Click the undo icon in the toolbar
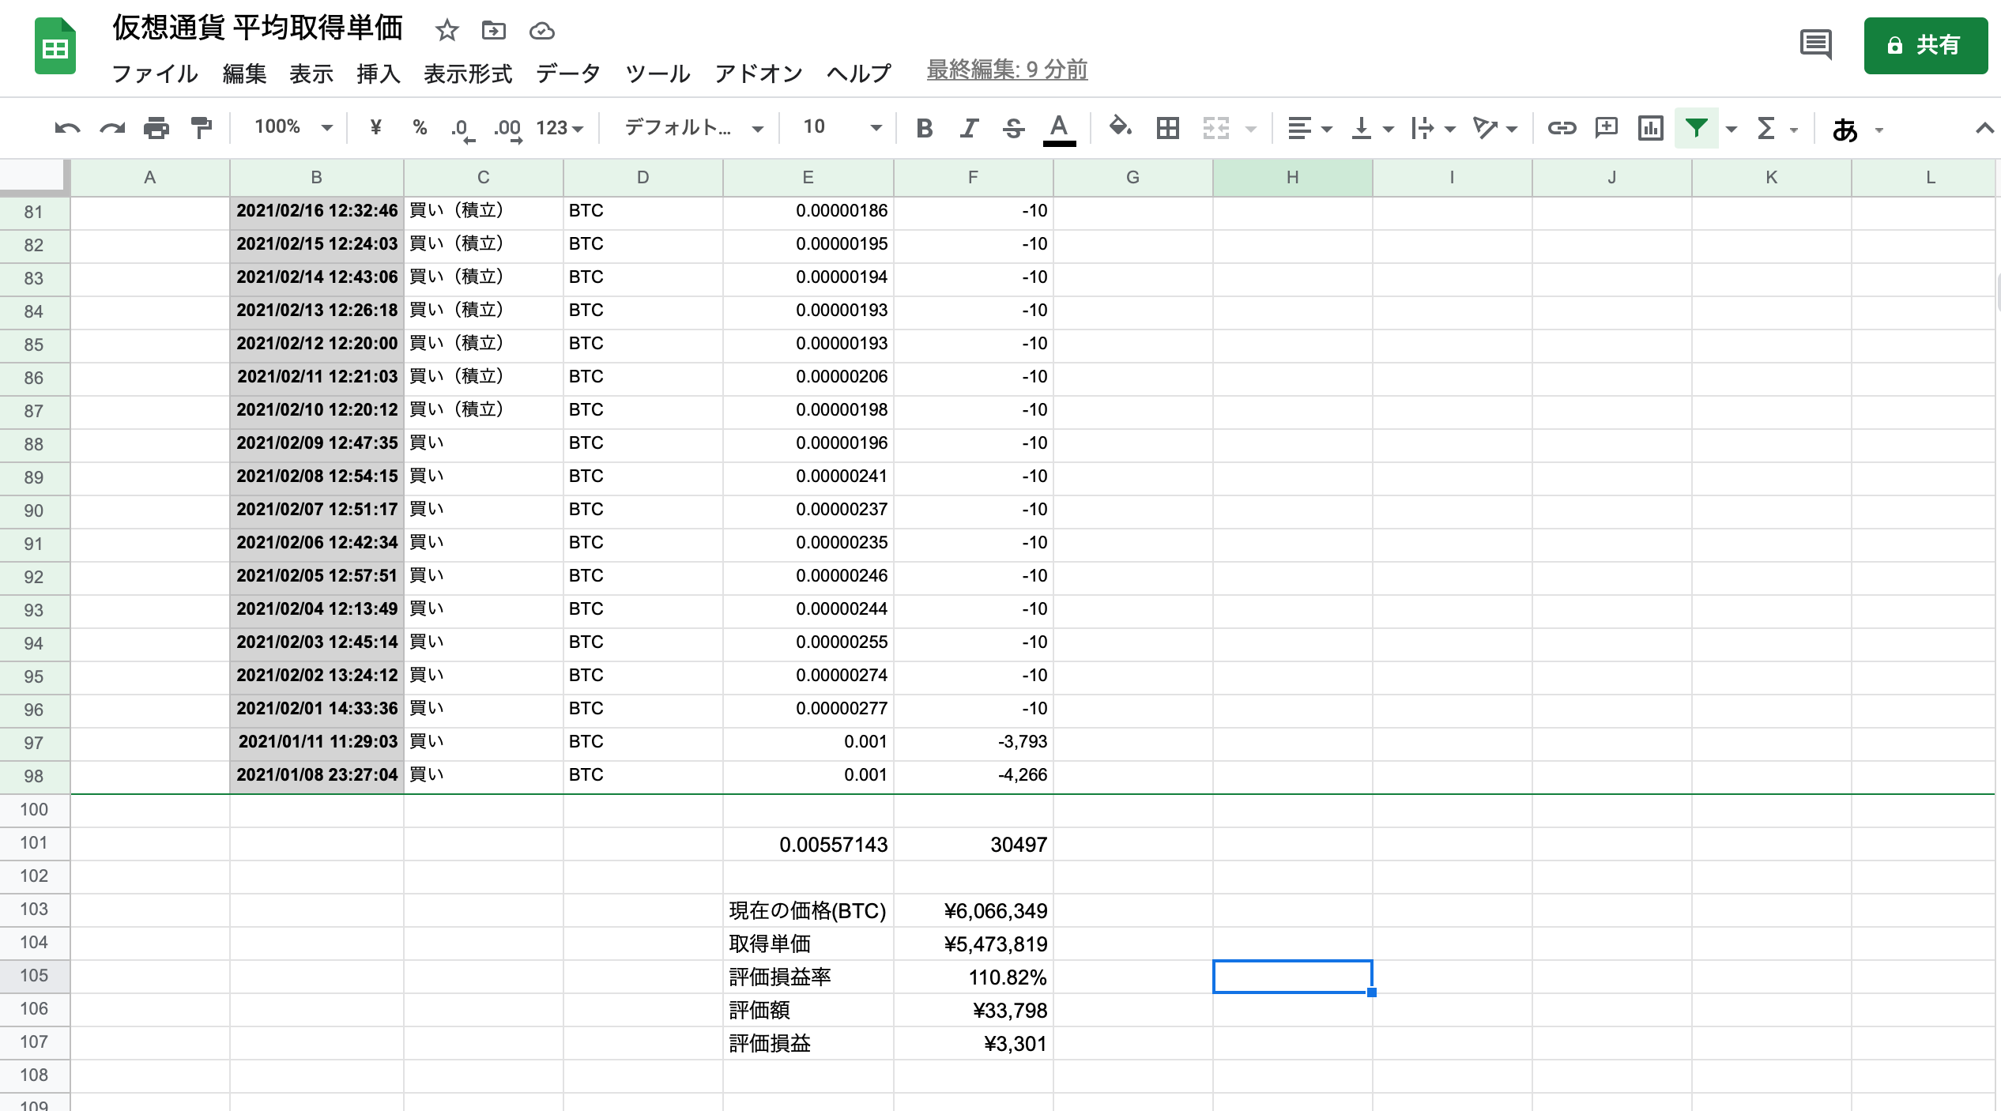 click(x=68, y=127)
